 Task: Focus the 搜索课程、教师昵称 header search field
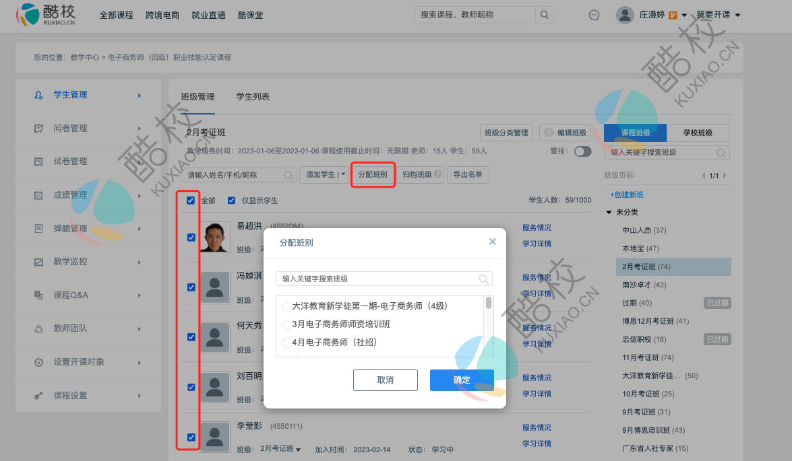475,15
